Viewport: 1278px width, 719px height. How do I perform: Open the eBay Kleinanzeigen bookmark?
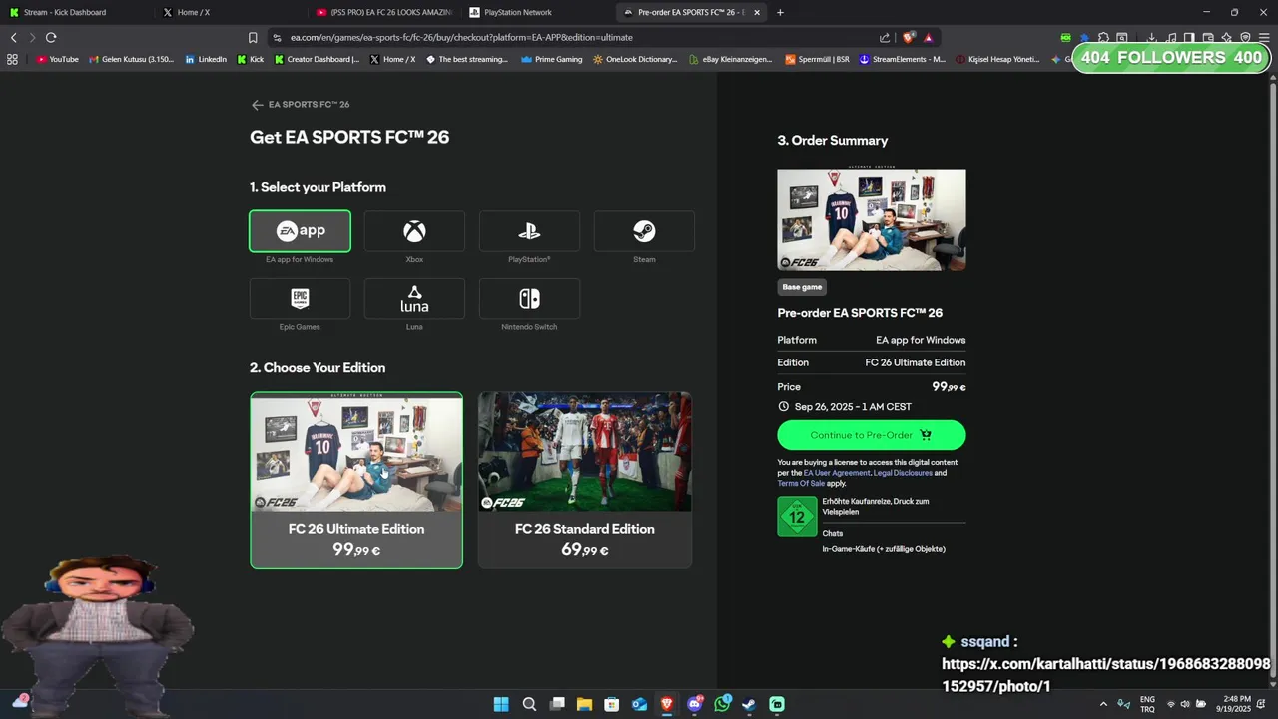(730, 59)
